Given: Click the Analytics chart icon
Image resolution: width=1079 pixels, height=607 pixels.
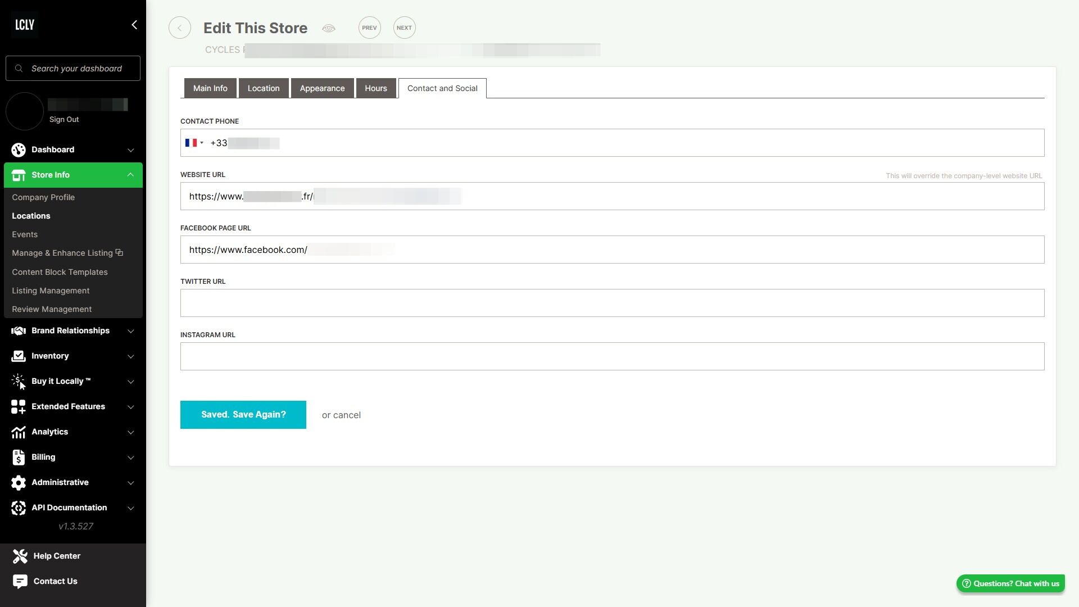Looking at the screenshot, I should coord(19,432).
